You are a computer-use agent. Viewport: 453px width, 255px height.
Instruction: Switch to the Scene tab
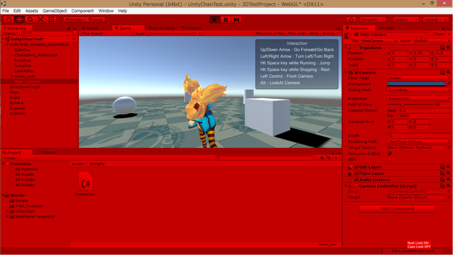90,28
